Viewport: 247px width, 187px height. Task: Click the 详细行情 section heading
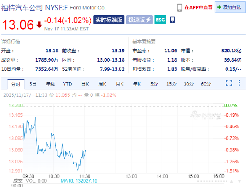(11, 42)
